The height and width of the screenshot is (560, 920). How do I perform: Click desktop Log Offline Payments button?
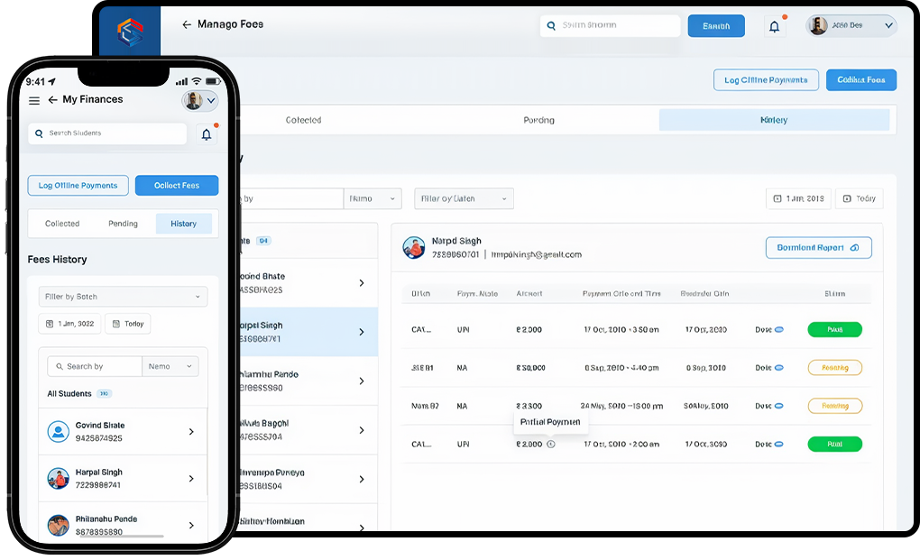pyautogui.click(x=766, y=80)
